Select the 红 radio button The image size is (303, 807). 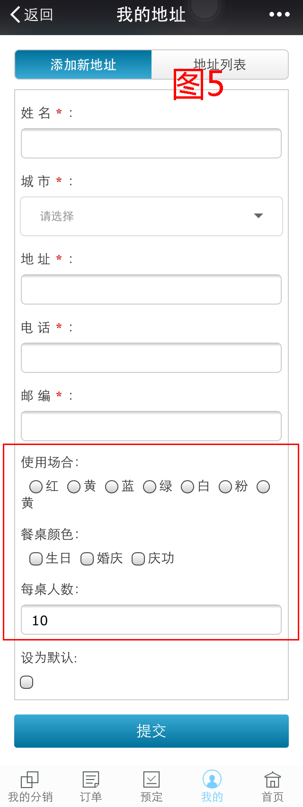(36, 487)
